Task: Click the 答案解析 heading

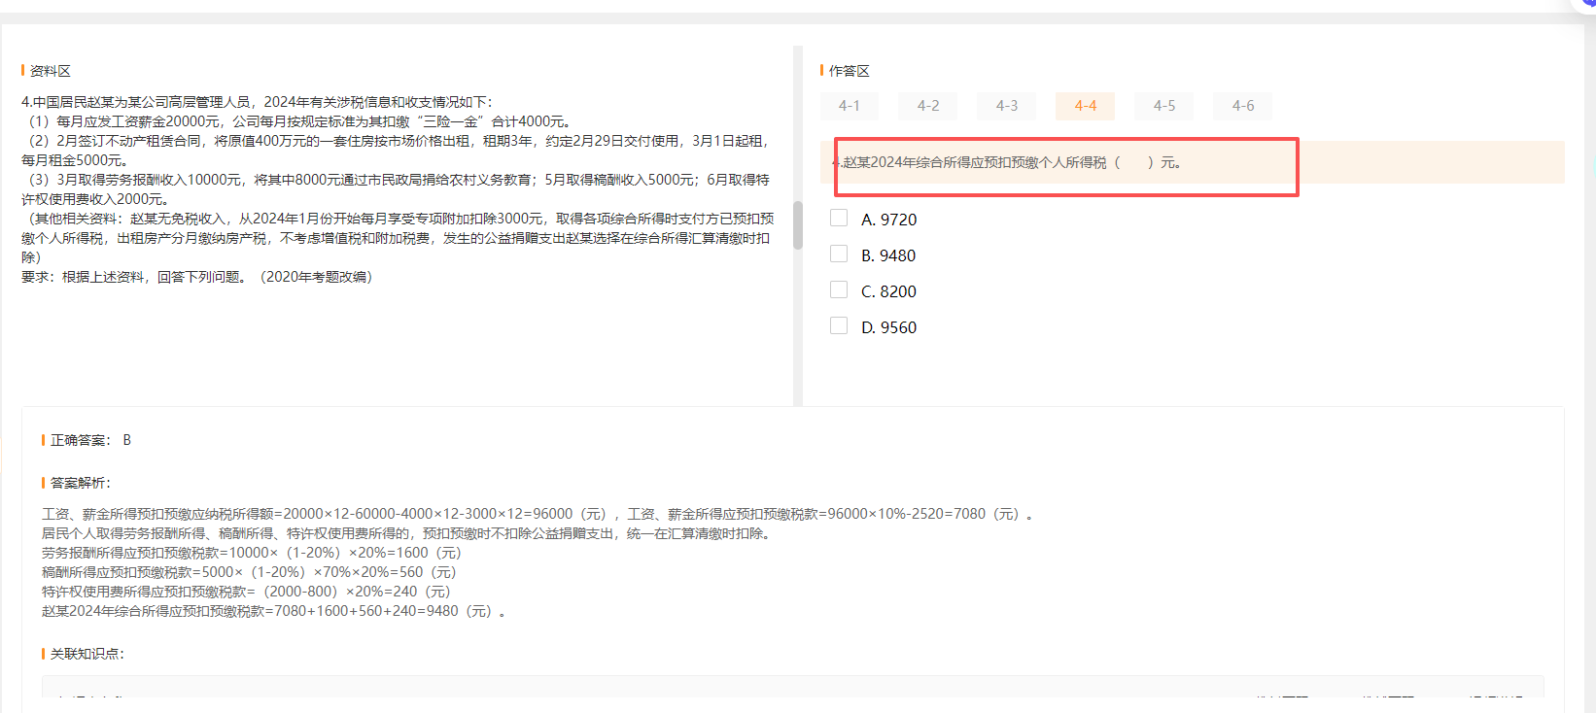Action: pyautogui.click(x=80, y=483)
